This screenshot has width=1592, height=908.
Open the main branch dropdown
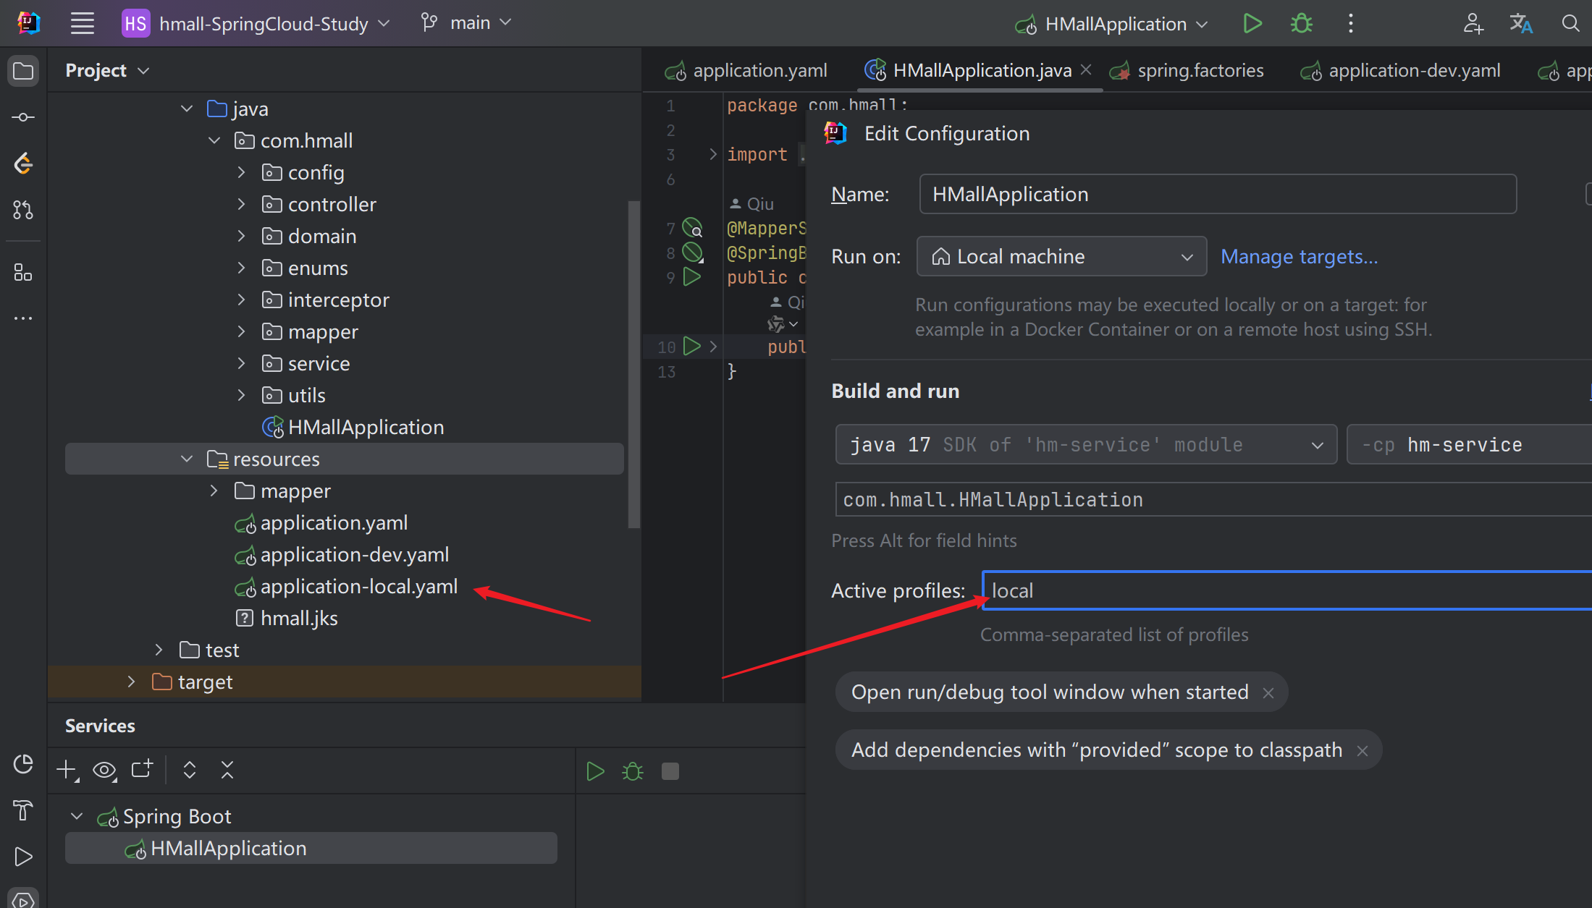pos(467,23)
